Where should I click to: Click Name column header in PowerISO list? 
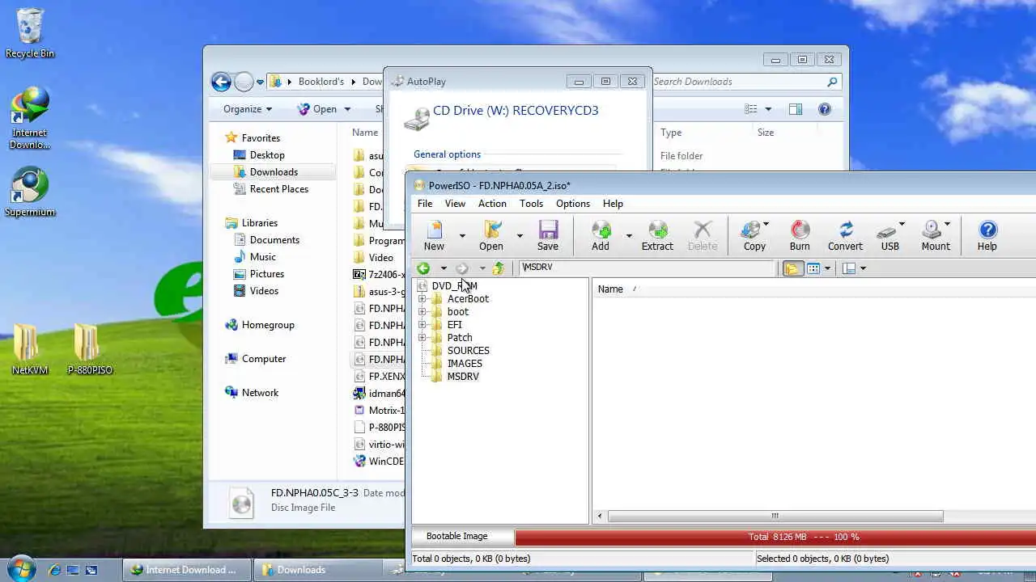pos(610,289)
